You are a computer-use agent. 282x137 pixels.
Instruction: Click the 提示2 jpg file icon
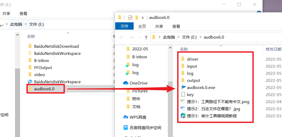pyautogui.click(x=183, y=109)
